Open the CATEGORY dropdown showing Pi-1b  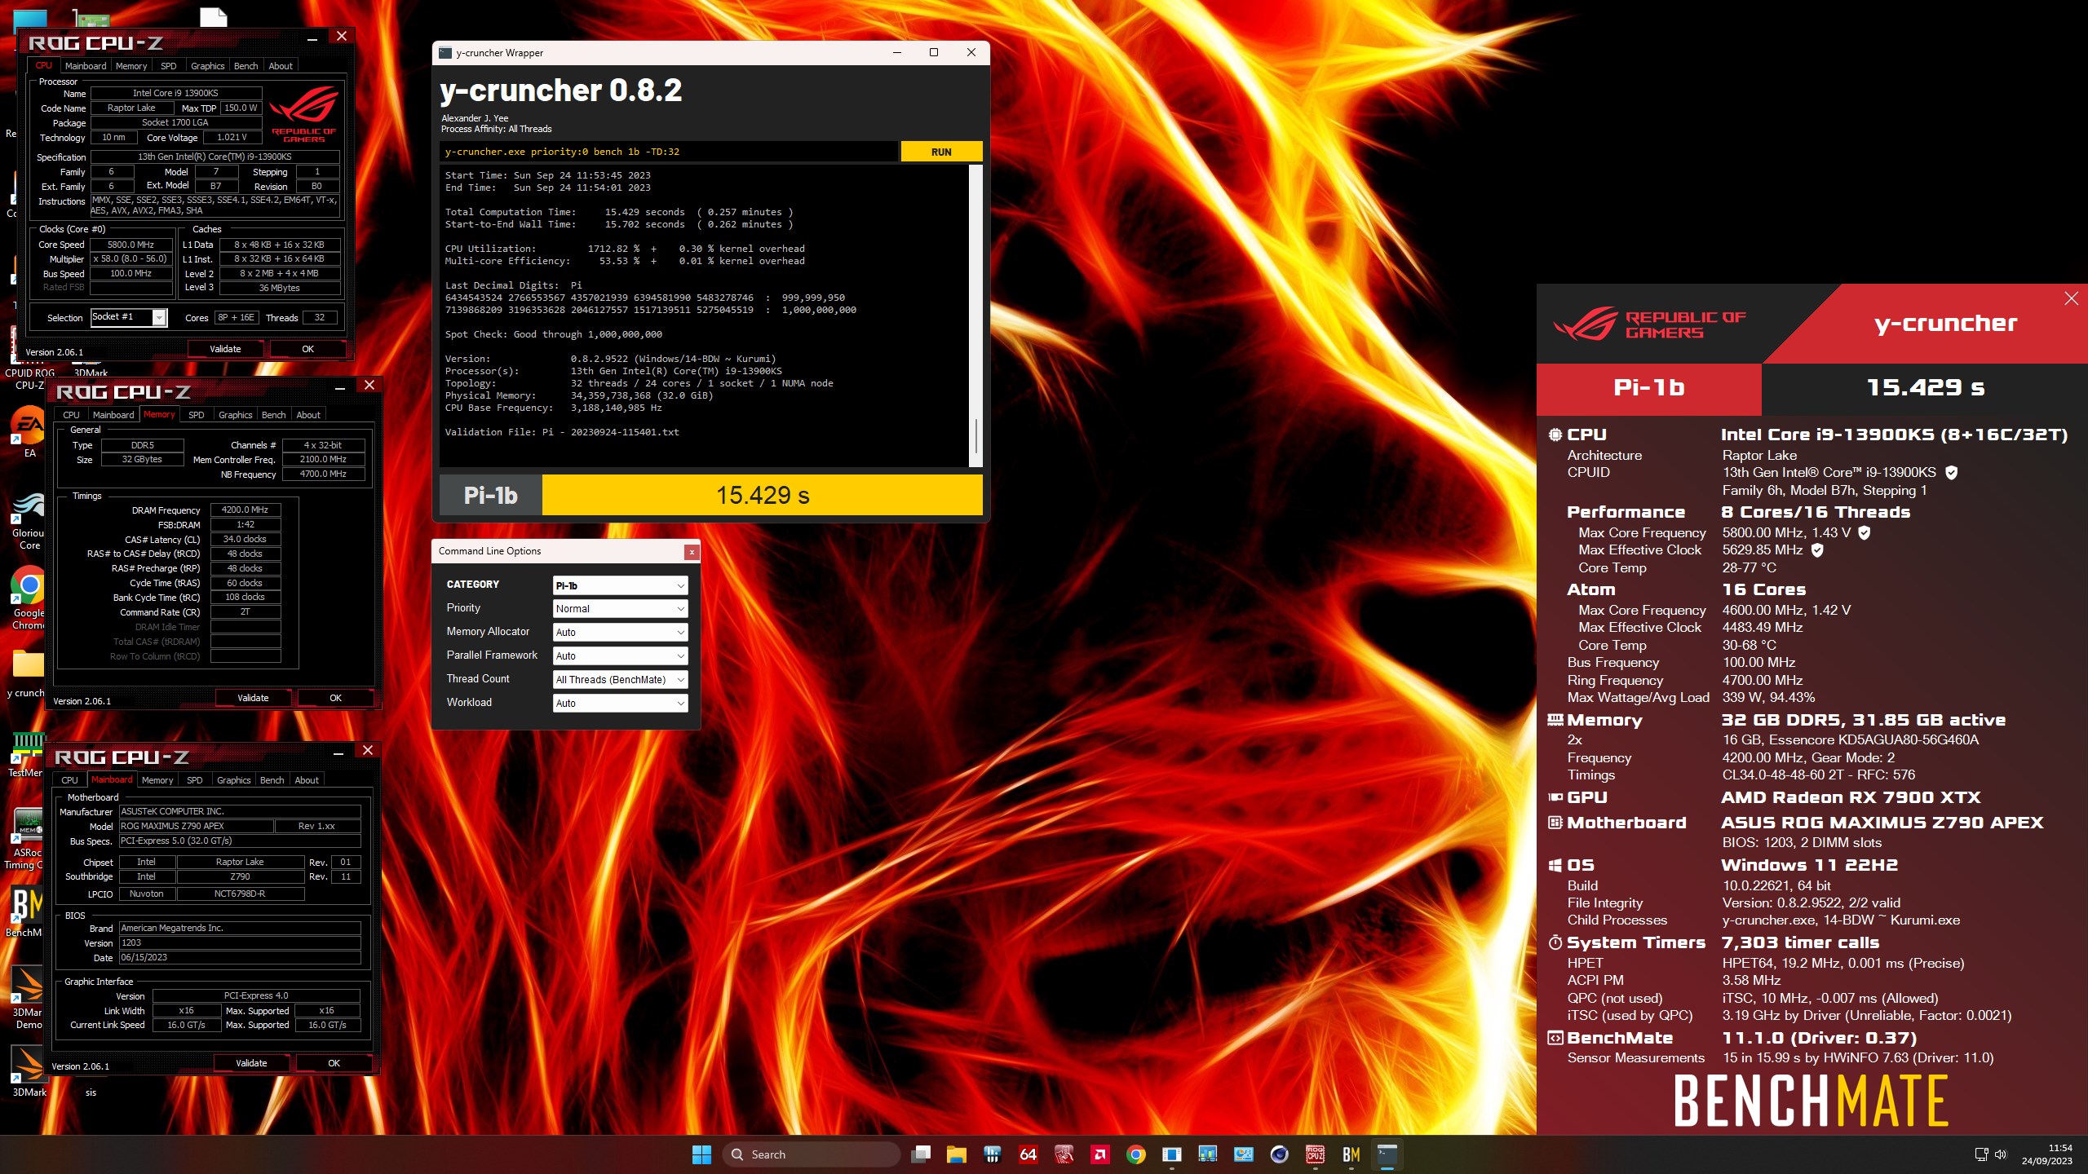pos(620,585)
